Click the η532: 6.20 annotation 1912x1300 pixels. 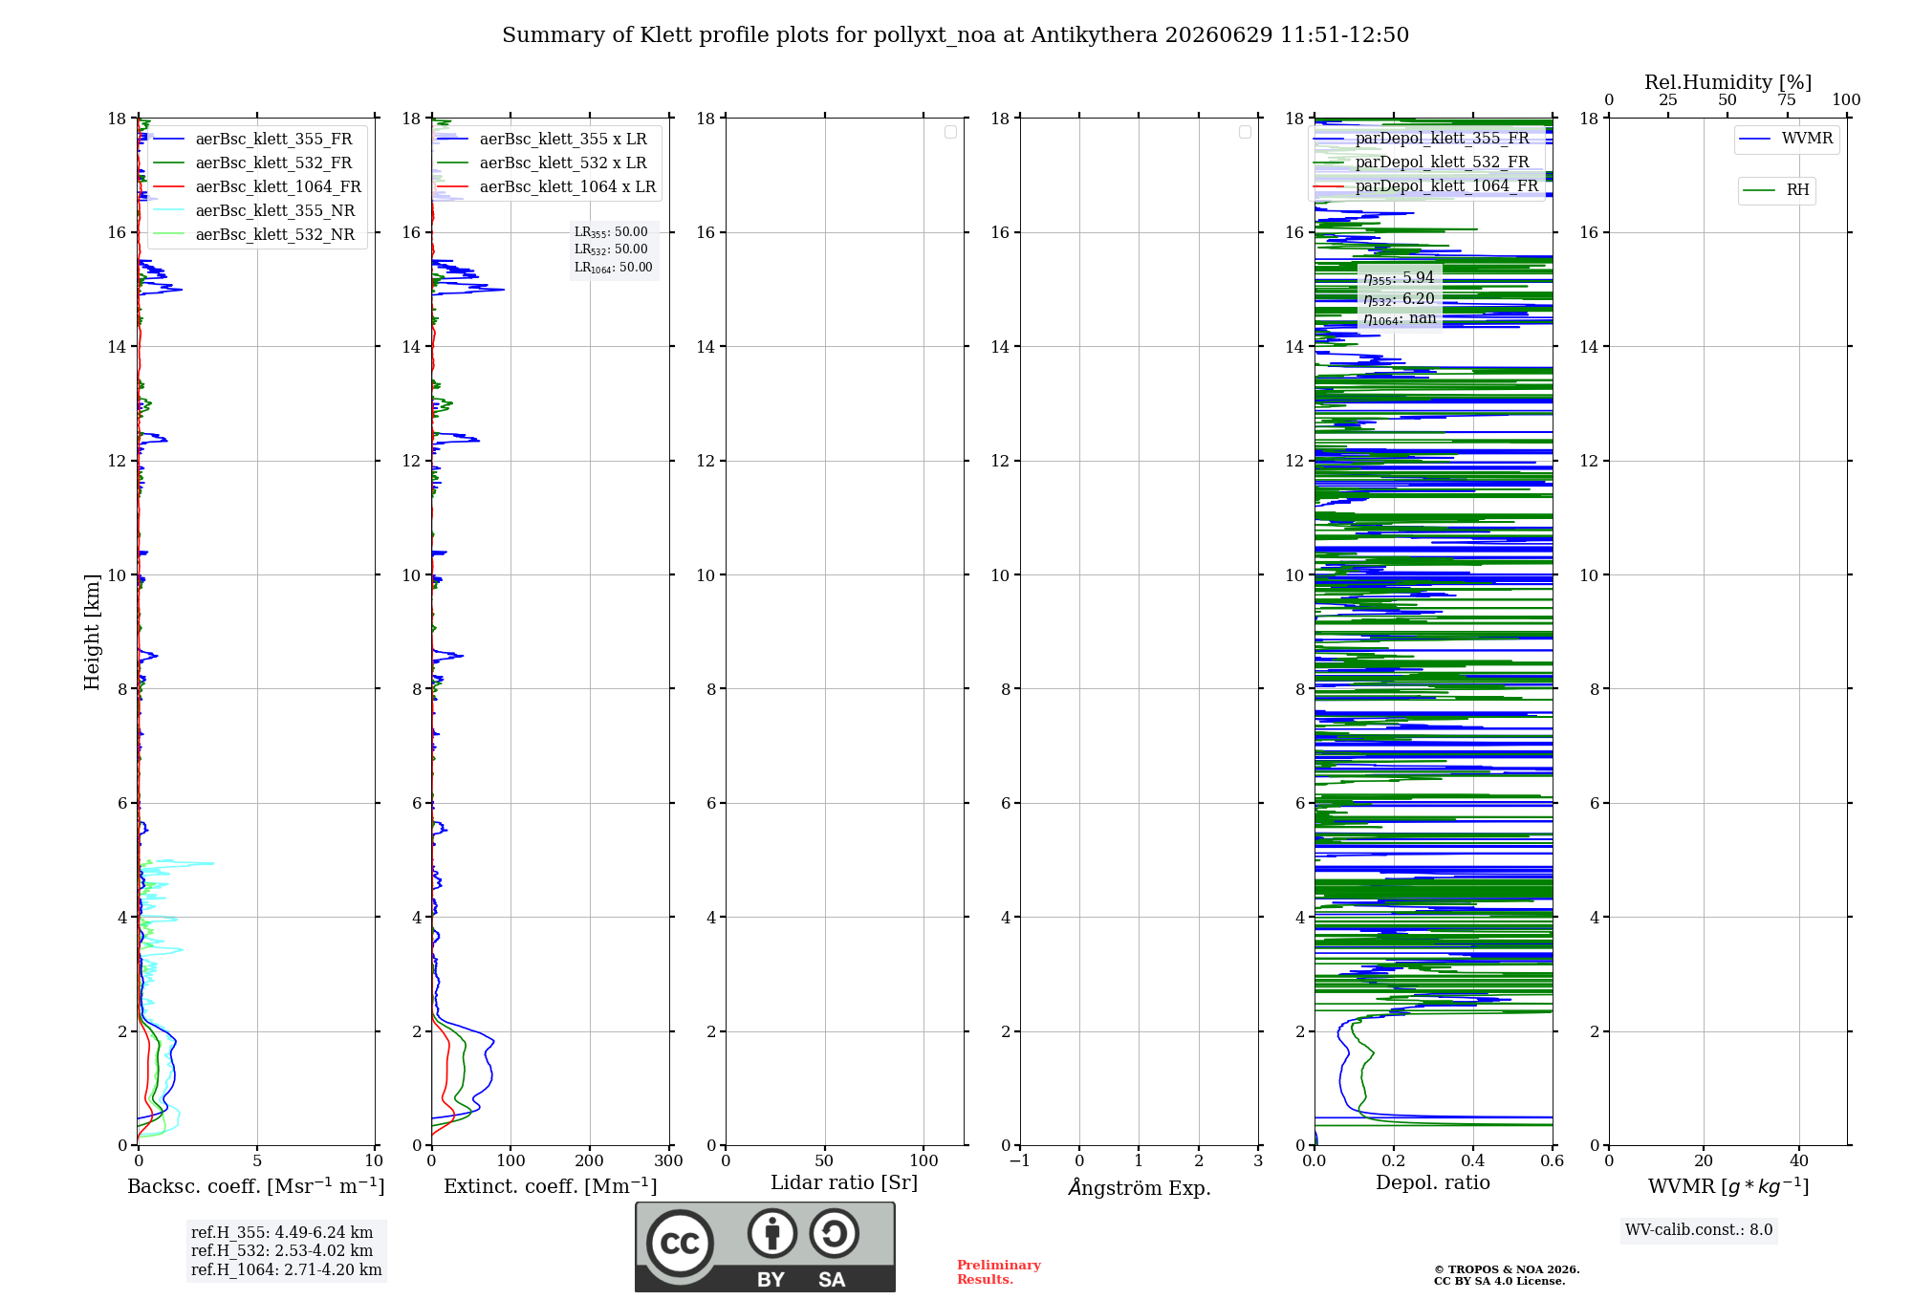tap(1399, 299)
